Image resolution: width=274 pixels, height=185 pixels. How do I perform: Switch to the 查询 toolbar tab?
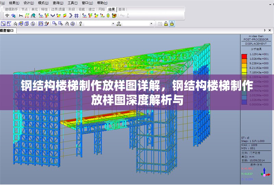[x=122, y=9]
